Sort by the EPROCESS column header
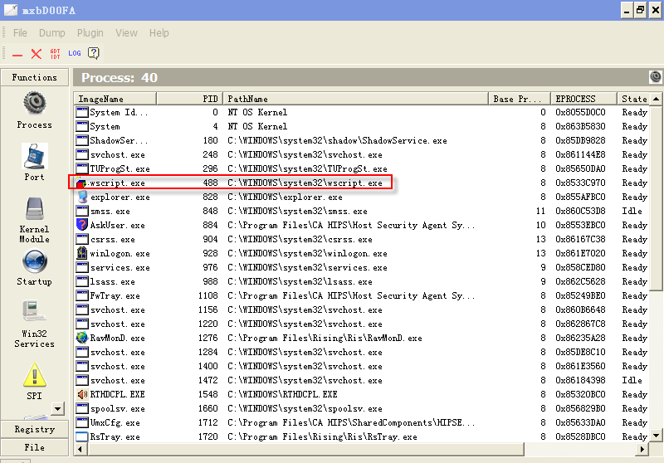The image size is (664, 463). (x=584, y=99)
